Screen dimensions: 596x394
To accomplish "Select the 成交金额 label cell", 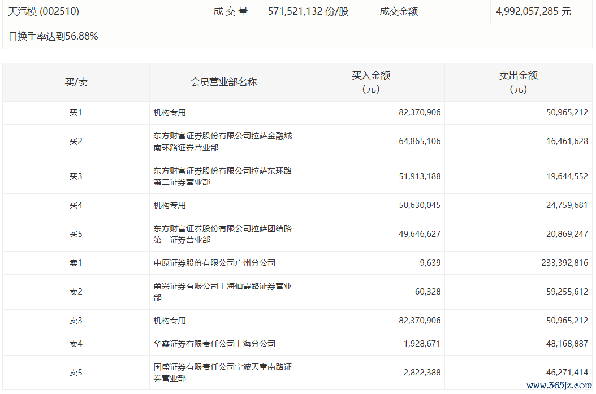I will coord(399,11).
